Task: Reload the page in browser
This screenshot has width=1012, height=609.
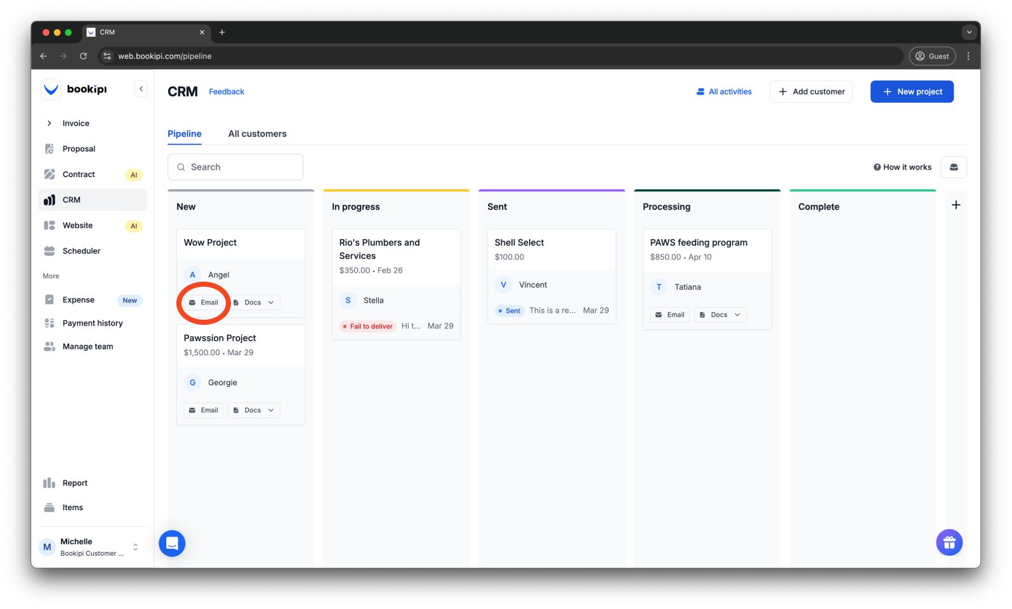Action: click(83, 56)
